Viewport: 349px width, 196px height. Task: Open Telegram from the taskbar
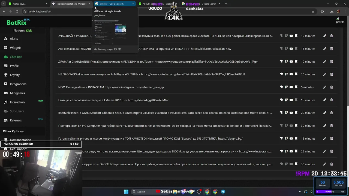click(x=223, y=192)
